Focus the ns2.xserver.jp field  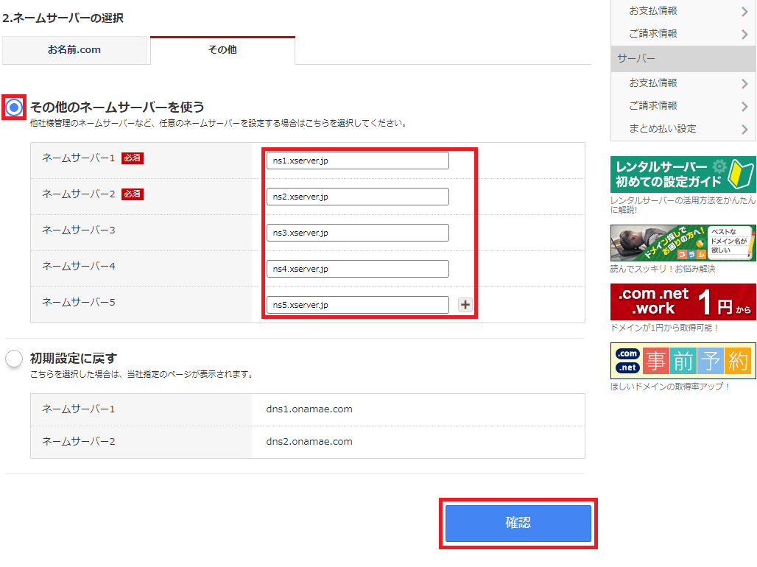358,197
